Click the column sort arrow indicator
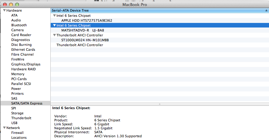 [x=267, y=10]
